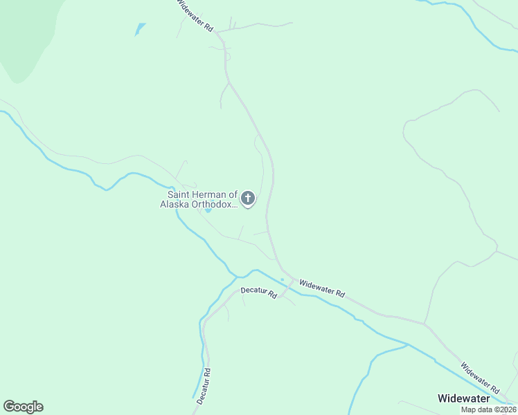Open the Map data ©2026 attribution
This screenshot has width=518, height=415.
coord(489,409)
